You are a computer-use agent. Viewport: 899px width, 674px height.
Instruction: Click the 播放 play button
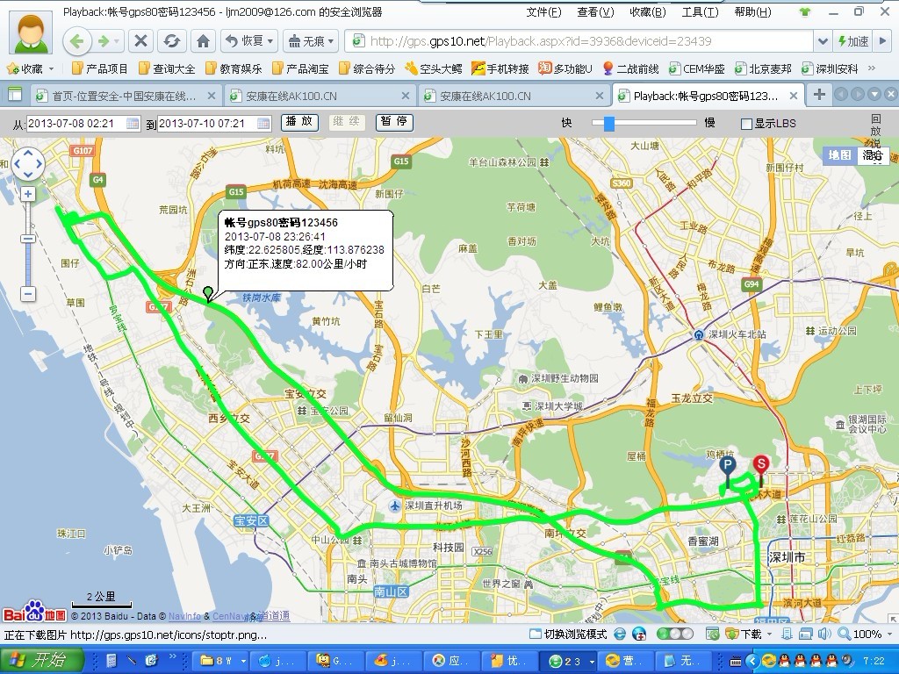pyautogui.click(x=299, y=122)
